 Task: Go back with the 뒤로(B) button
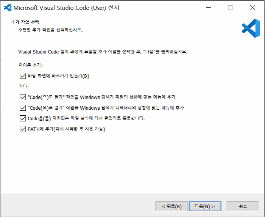171,206
